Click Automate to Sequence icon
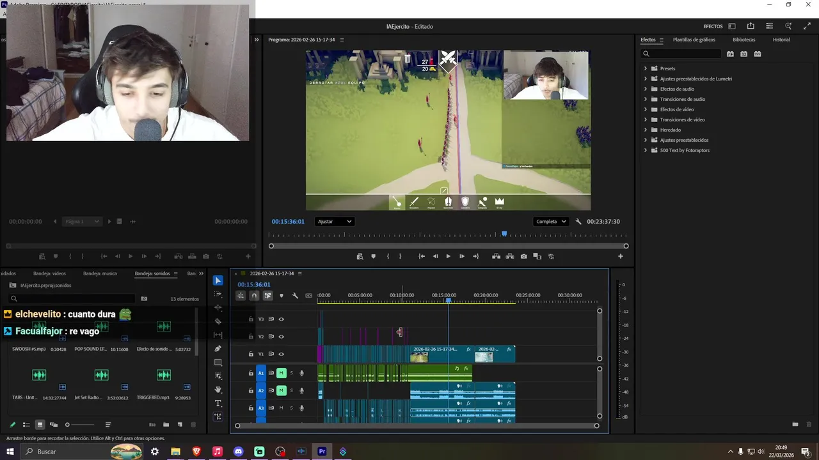 152,425
